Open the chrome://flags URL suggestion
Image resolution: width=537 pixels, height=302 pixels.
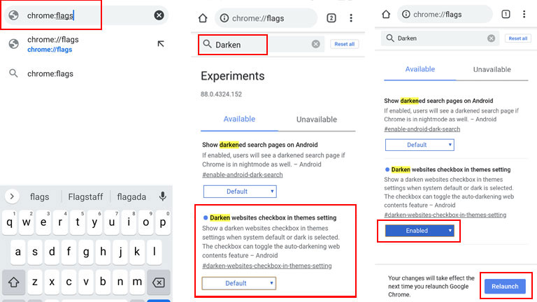pyautogui.click(x=53, y=44)
